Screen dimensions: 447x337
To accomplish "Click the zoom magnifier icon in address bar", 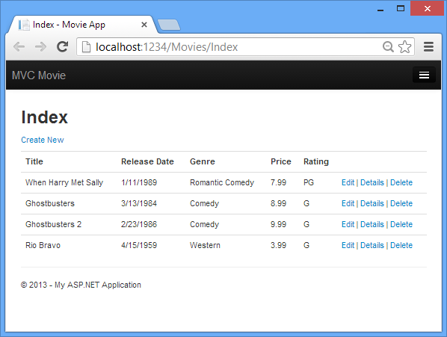I will click(388, 47).
